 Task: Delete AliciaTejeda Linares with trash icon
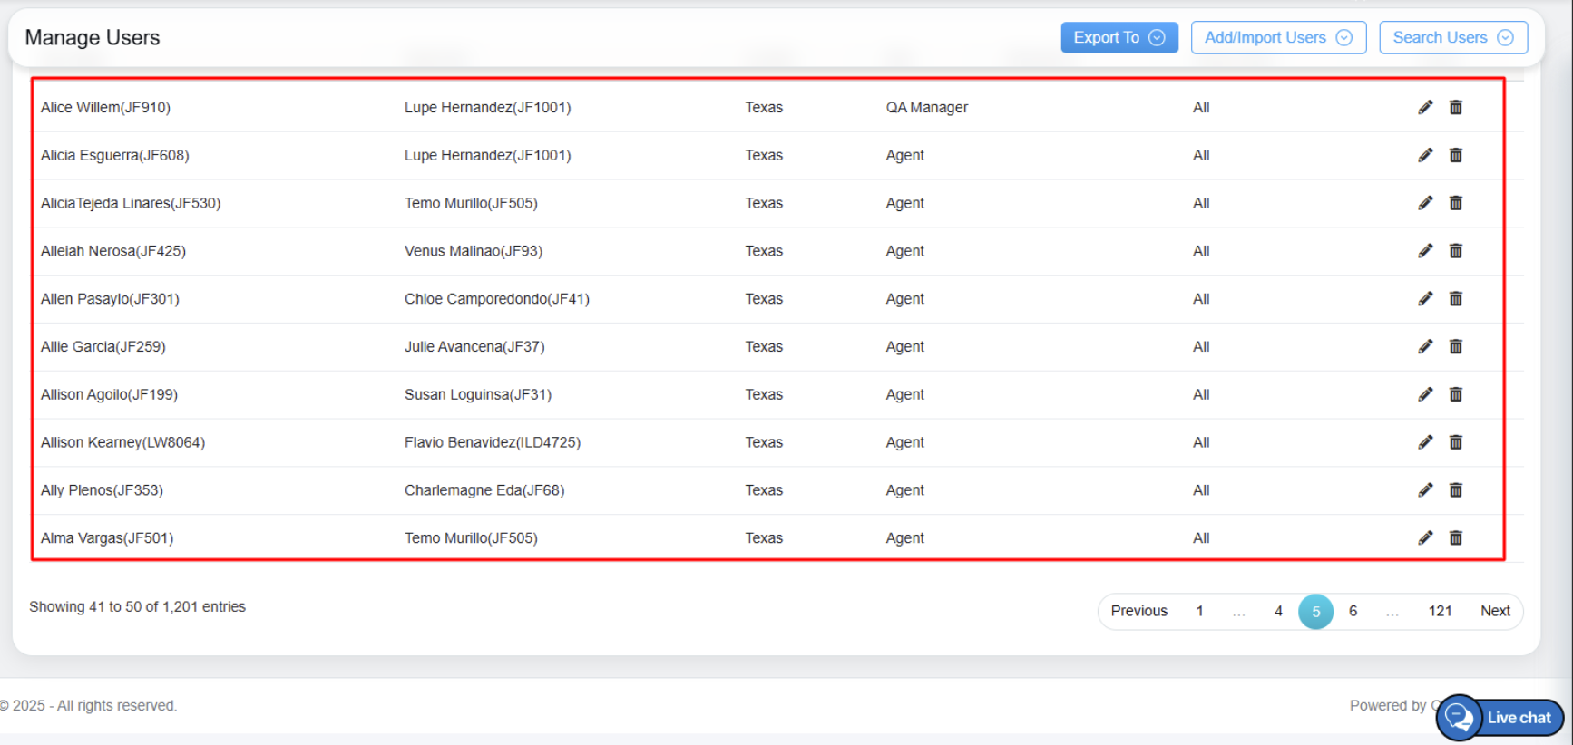click(x=1455, y=204)
